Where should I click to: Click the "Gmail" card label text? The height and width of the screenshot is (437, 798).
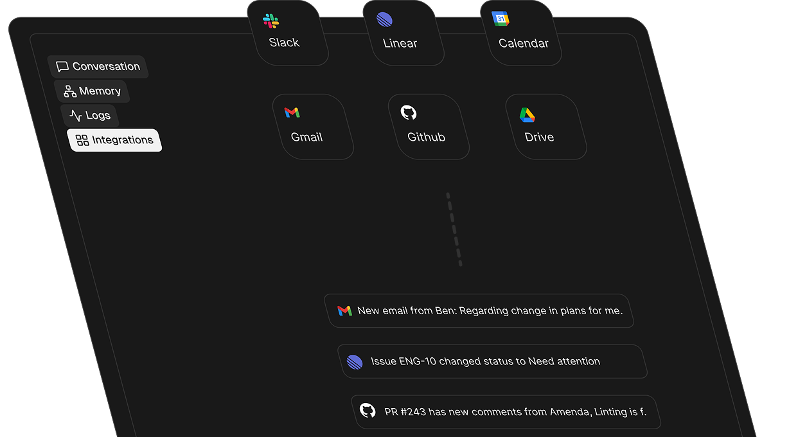click(306, 137)
